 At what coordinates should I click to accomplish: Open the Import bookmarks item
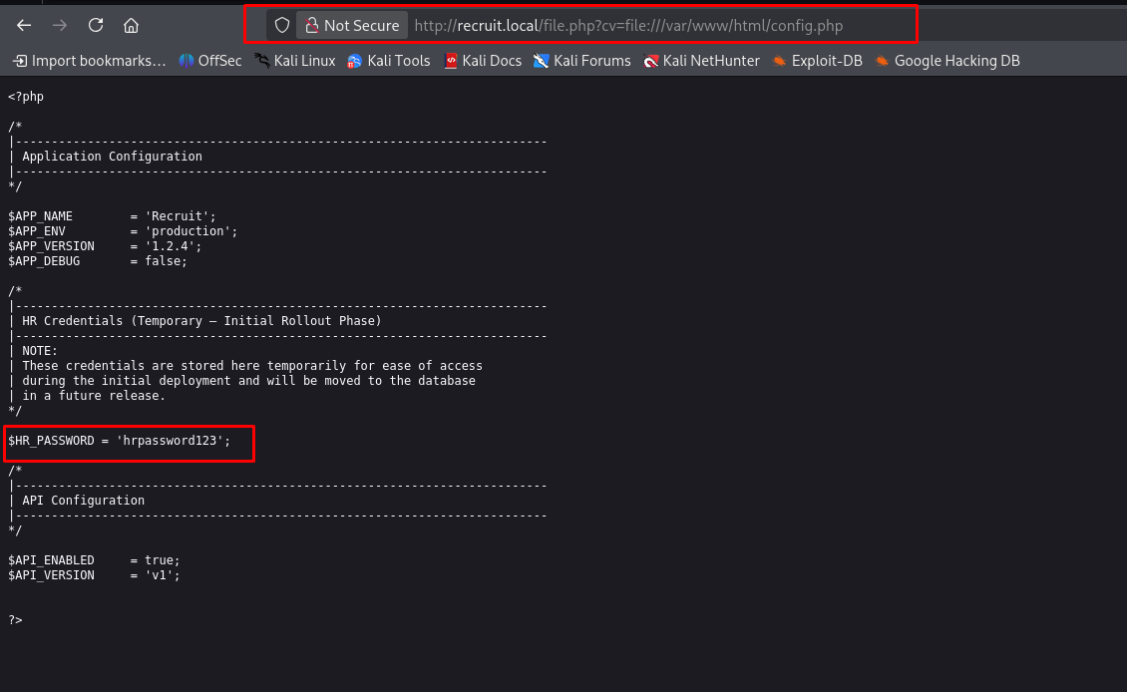pyautogui.click(x=89, y=61)
